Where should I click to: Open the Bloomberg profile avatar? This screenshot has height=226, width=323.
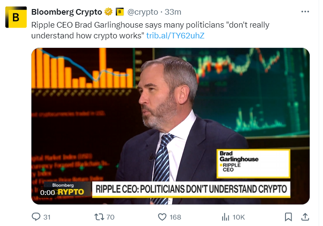pyautogui.click(x=16, y=17)
